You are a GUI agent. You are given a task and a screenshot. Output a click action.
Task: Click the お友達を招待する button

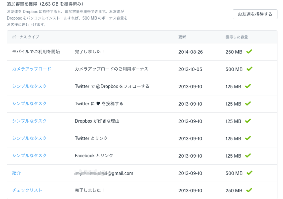tap(255, 14)
